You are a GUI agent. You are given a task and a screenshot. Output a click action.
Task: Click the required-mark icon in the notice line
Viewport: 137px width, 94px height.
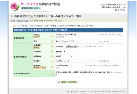click(x=15, y=26)
